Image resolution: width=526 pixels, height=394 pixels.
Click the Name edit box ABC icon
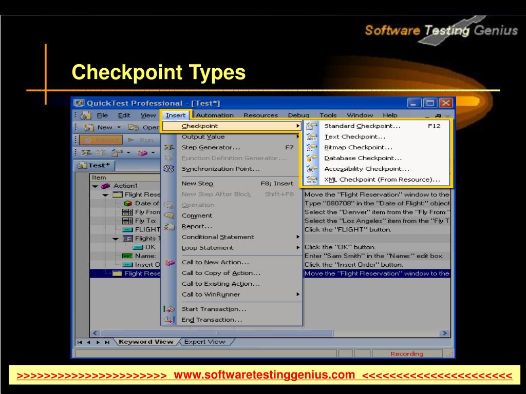127,256
